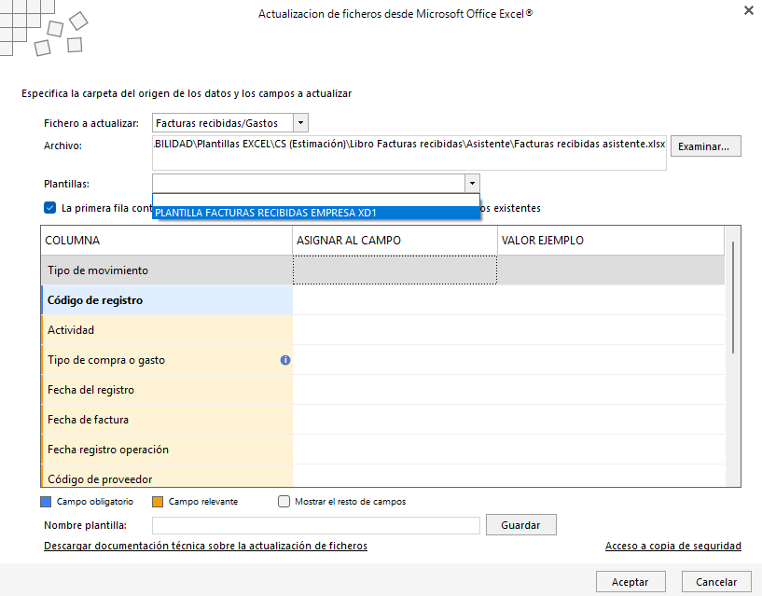Click 'Asignar al campo' cell for Tipo de movimiento
The image size is (762, 596).
395,270
